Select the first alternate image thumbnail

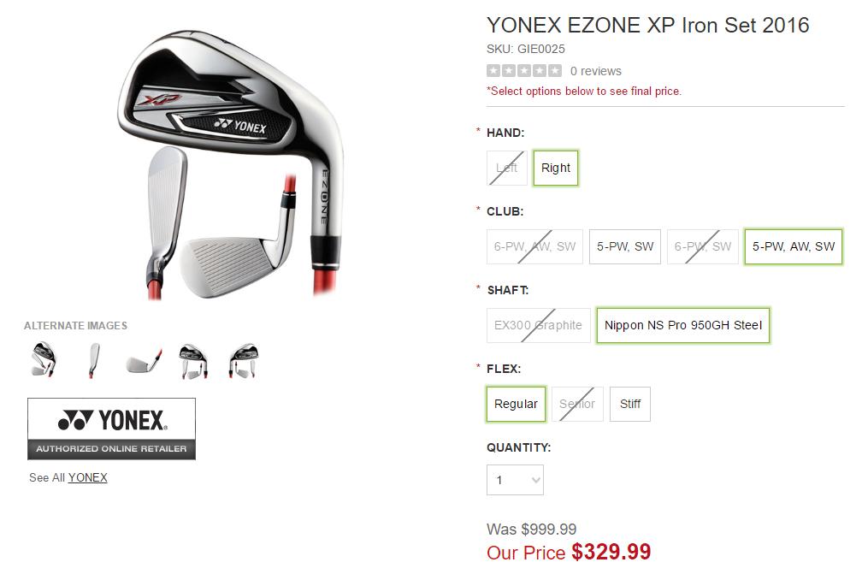[x=43, y=360]
